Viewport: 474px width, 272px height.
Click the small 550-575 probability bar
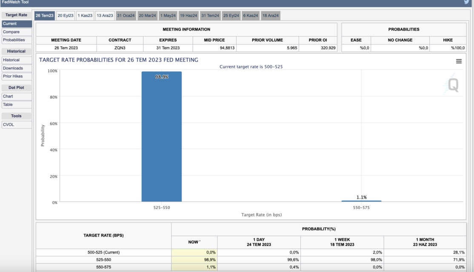pos(362,201)
